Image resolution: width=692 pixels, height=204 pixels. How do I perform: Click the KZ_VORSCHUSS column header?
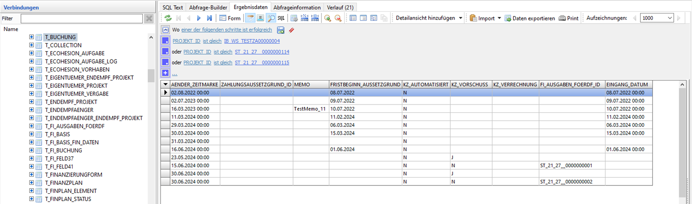click(471, 85)
